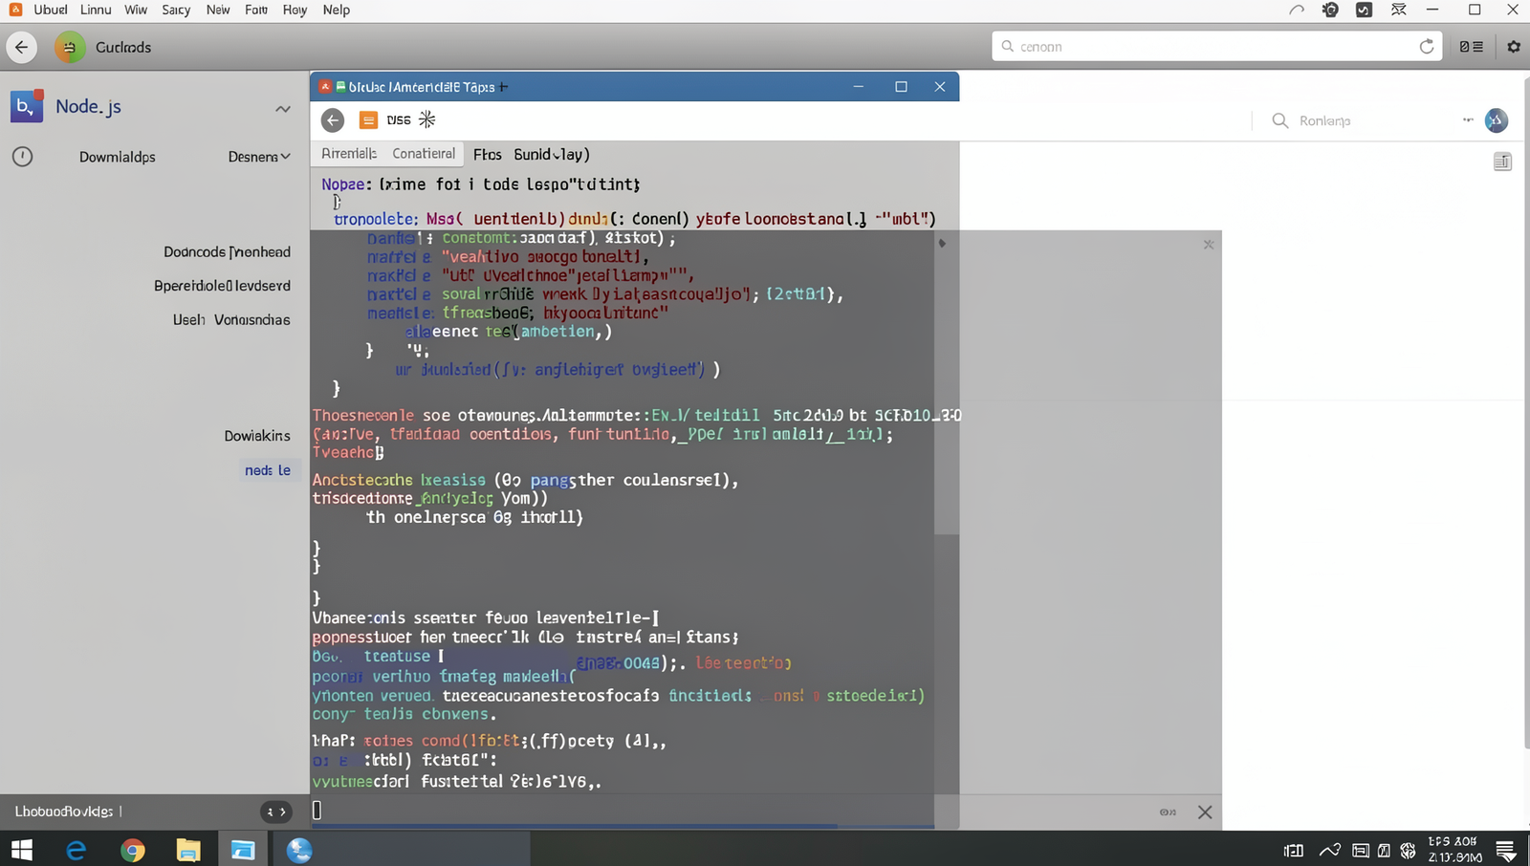Click the clock icon next to Dowmialdps

(22, 156)
